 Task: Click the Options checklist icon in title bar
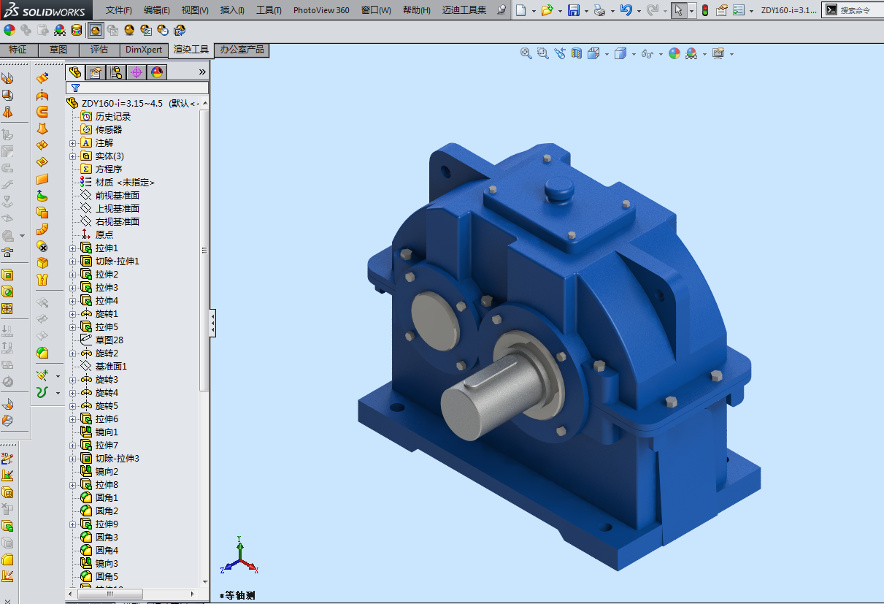[739, 10]
